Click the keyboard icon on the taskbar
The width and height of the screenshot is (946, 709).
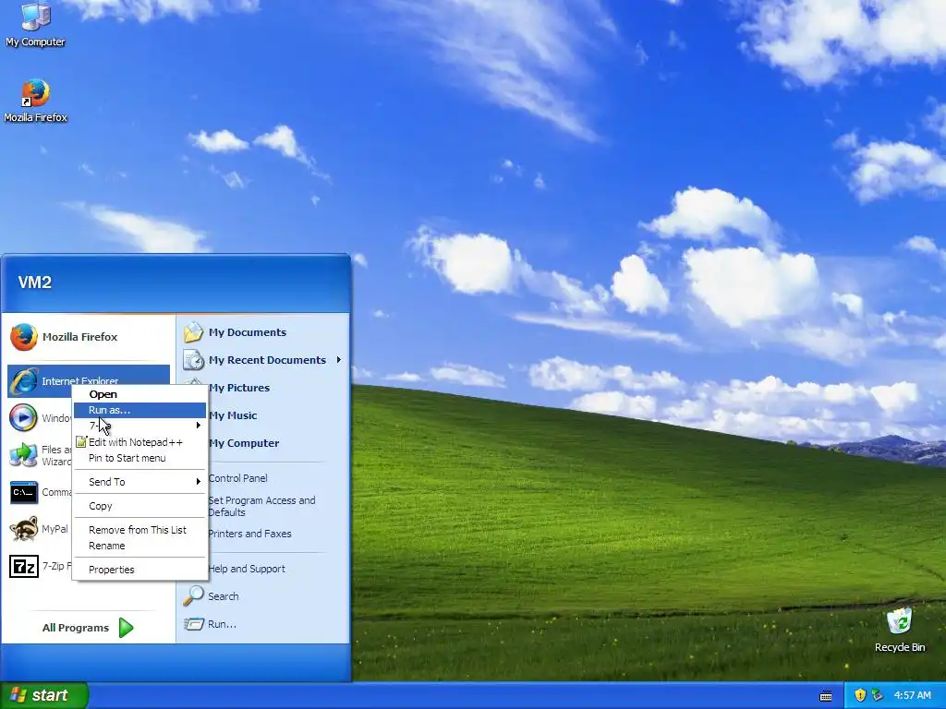point(826,696)
